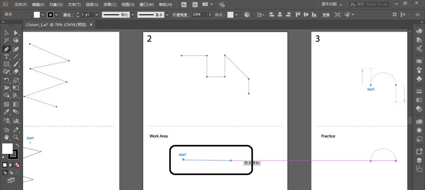This screenshot has height=190, width=425.
Task: Click the 描边 stroke link
Action: tap(68, 15)
